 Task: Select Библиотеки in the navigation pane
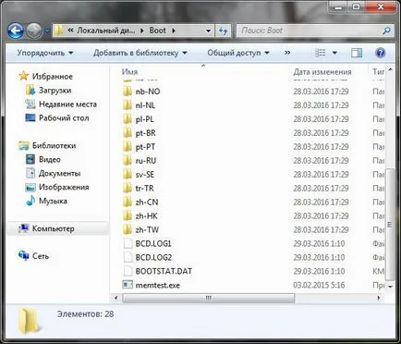tap(47, 145)
